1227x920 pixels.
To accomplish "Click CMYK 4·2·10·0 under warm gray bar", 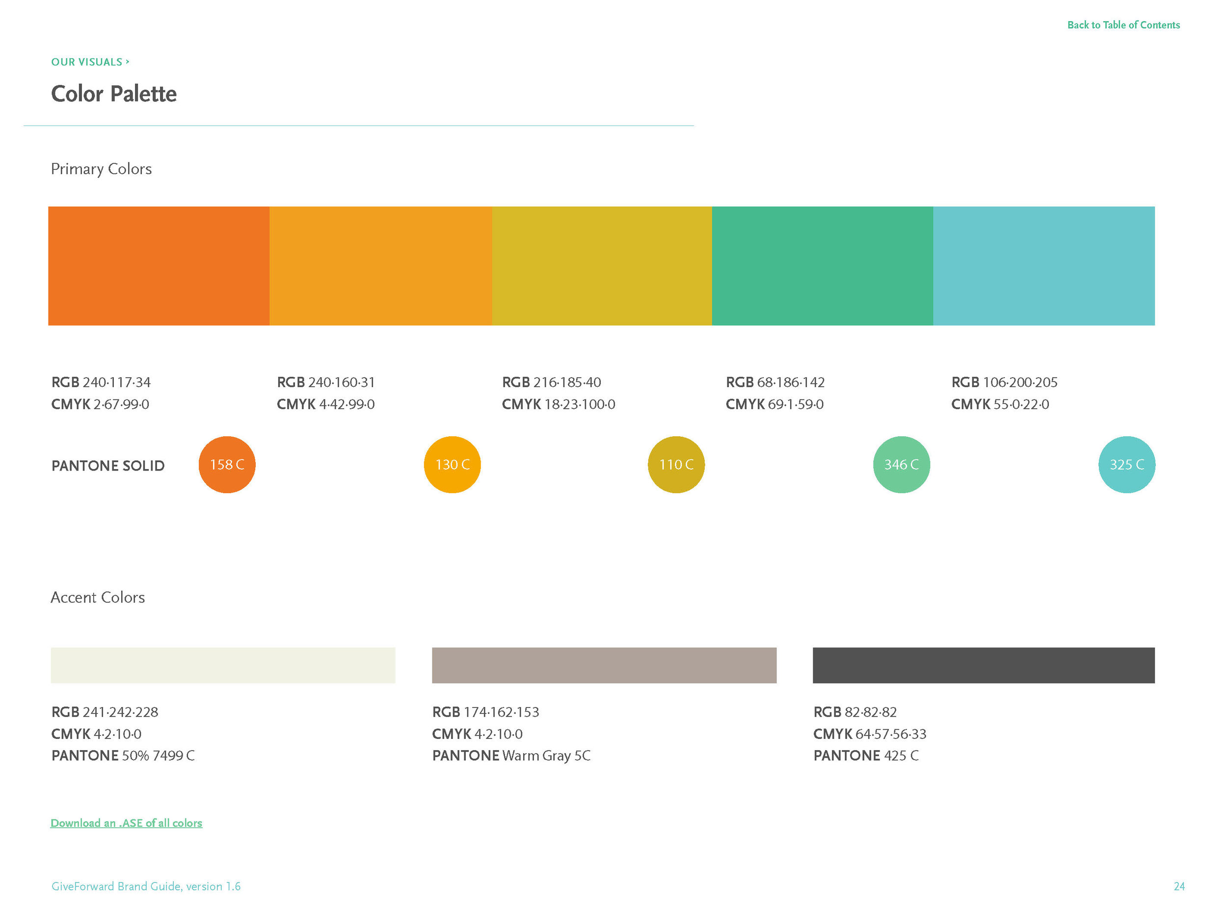I will [477, 734].
